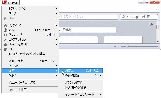Click the small up triangle beside zoom slider
161x98 pixels.
click(115, 46)
